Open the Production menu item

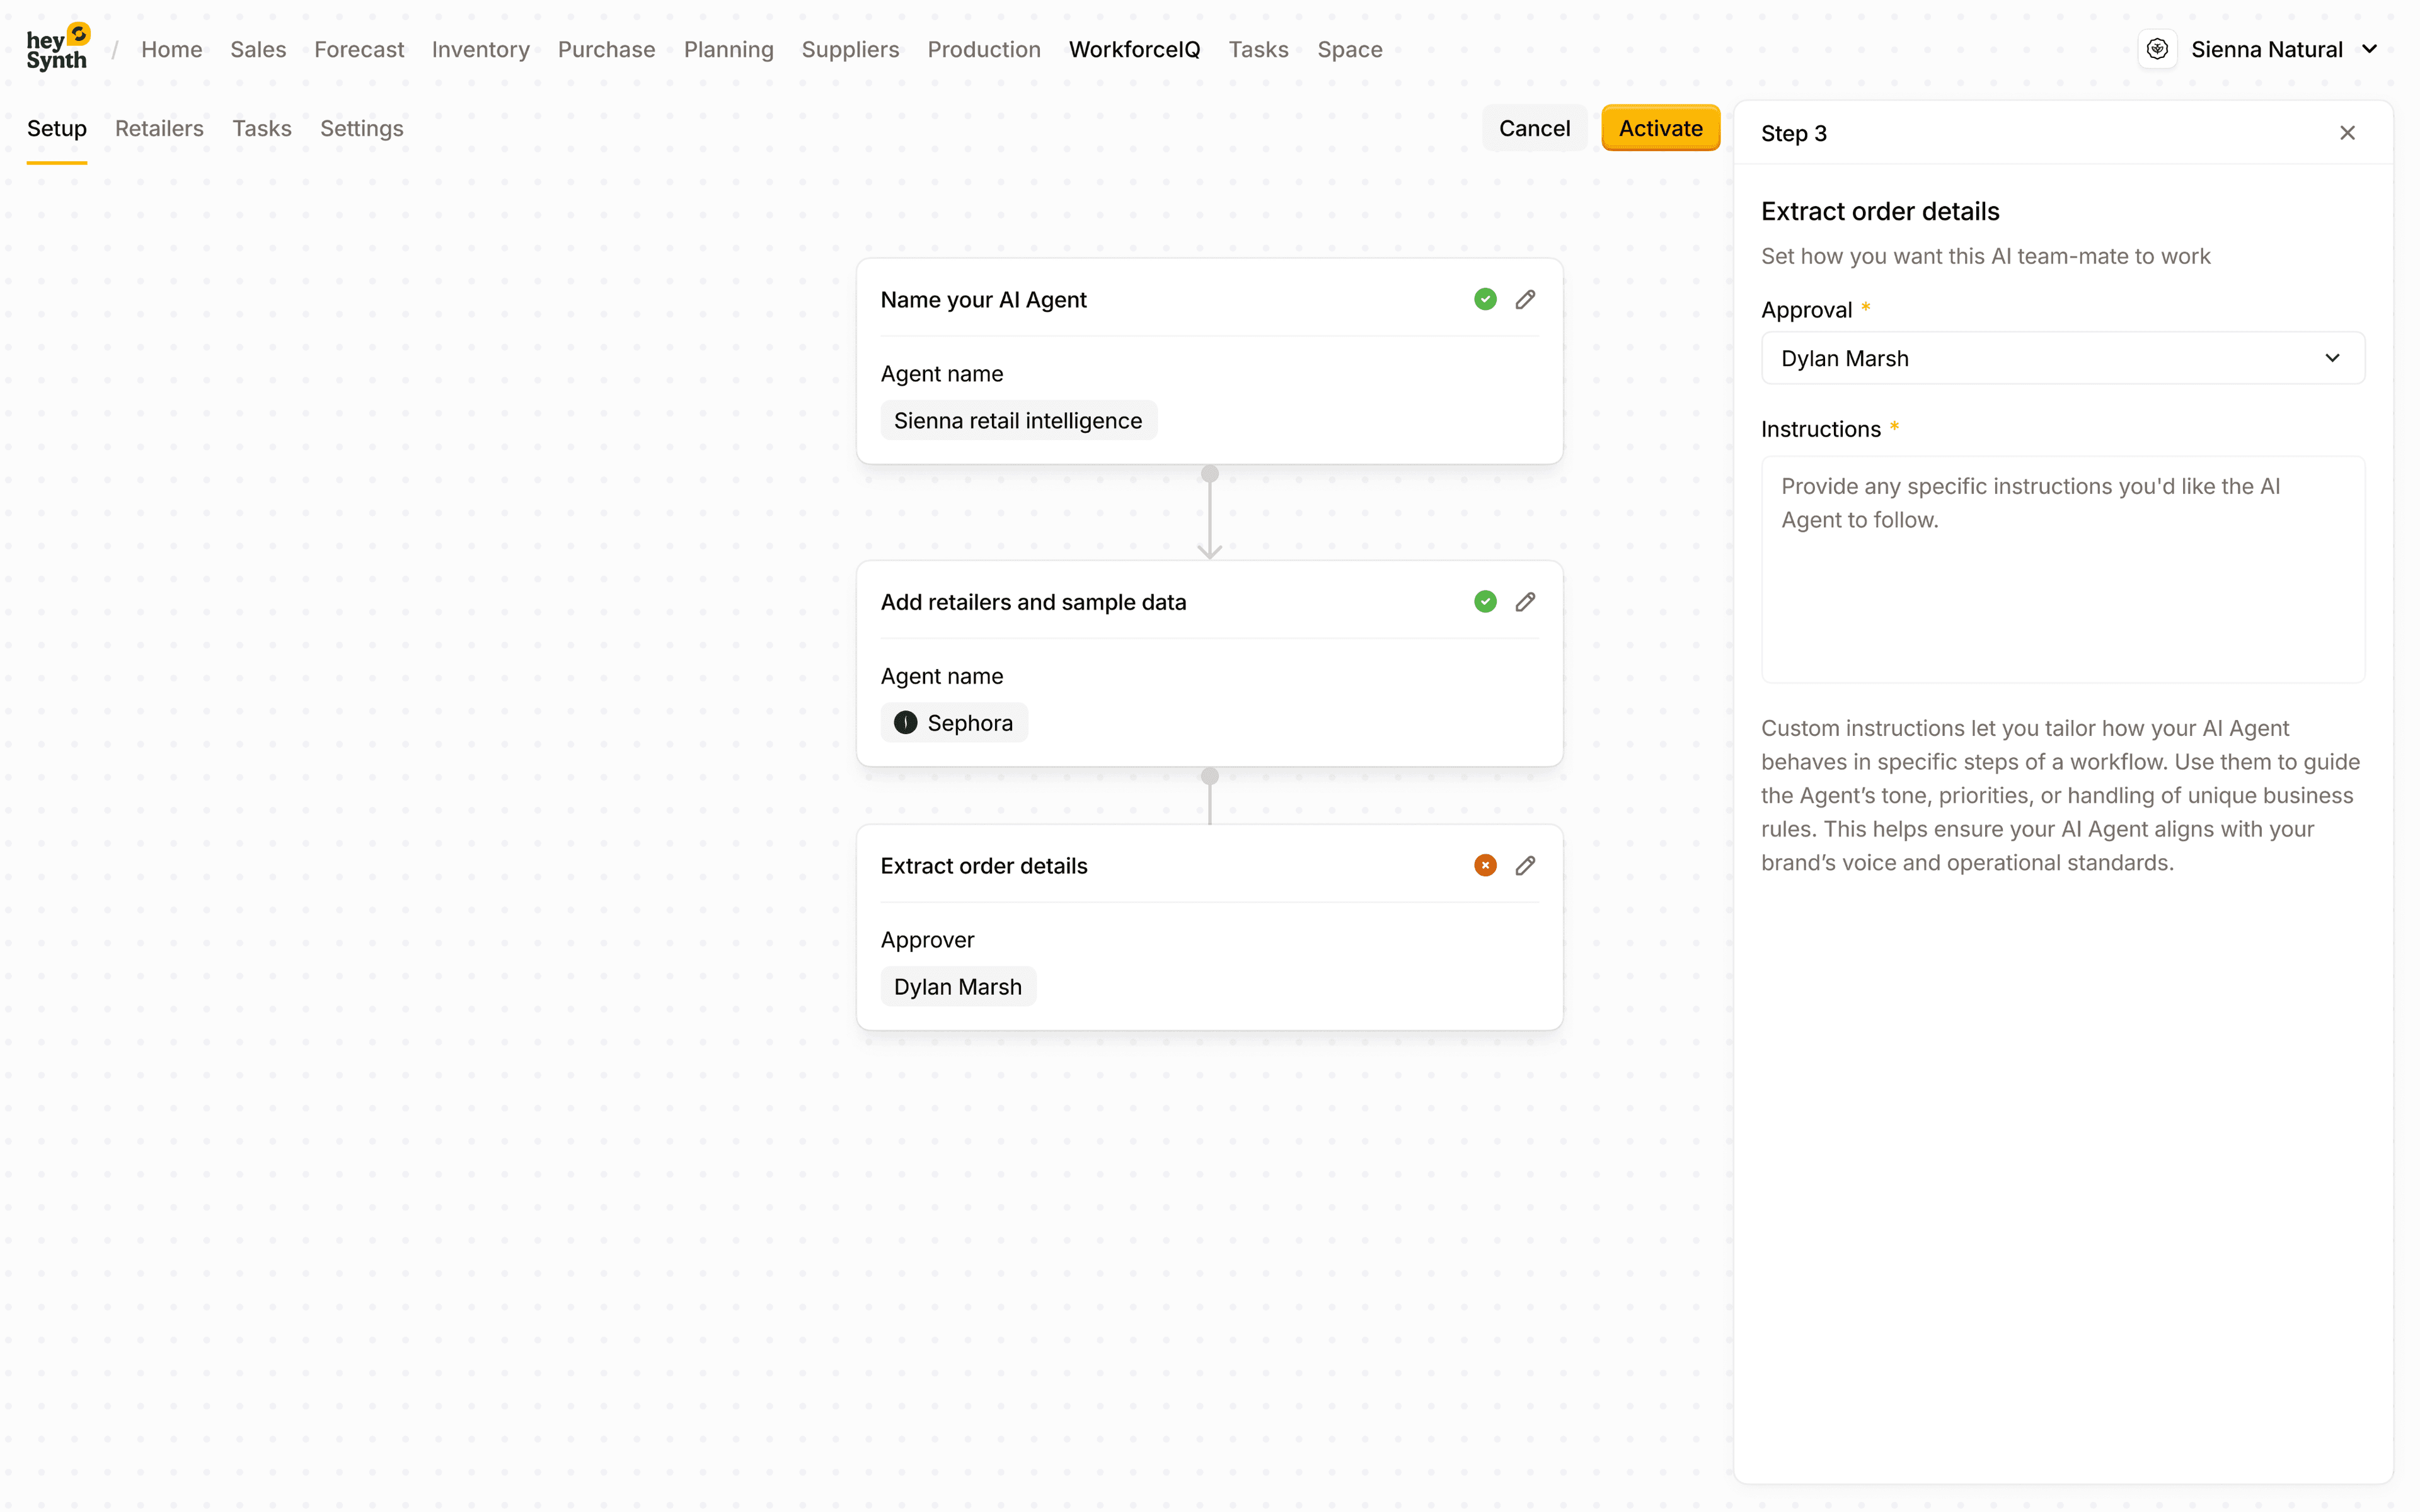[x=984, y=49]
